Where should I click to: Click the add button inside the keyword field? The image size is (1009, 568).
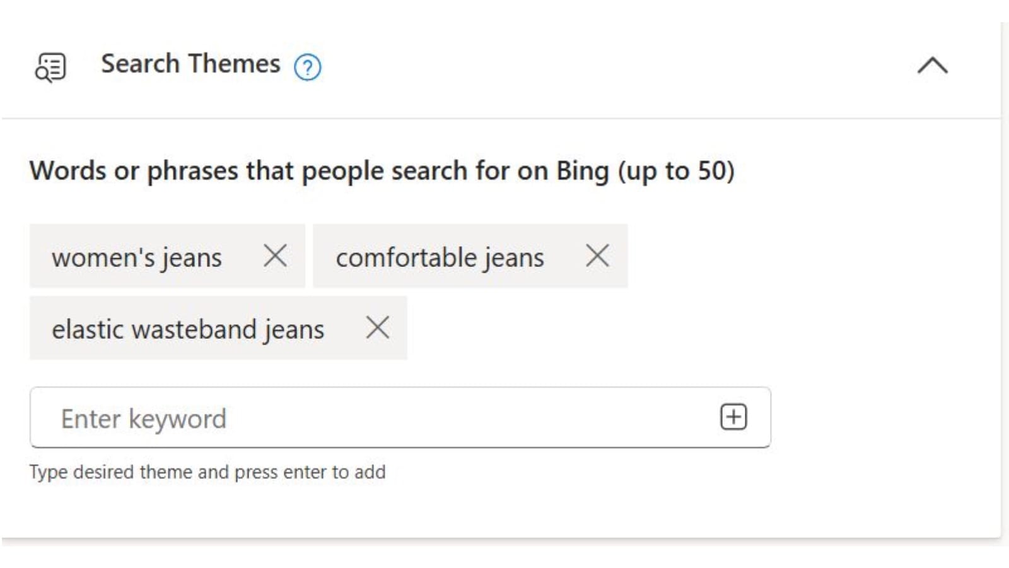733,417
